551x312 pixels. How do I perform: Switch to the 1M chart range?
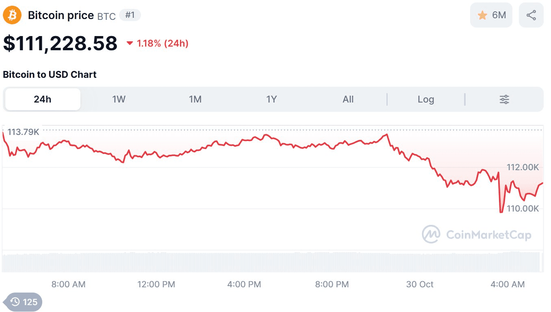[195, 99]
